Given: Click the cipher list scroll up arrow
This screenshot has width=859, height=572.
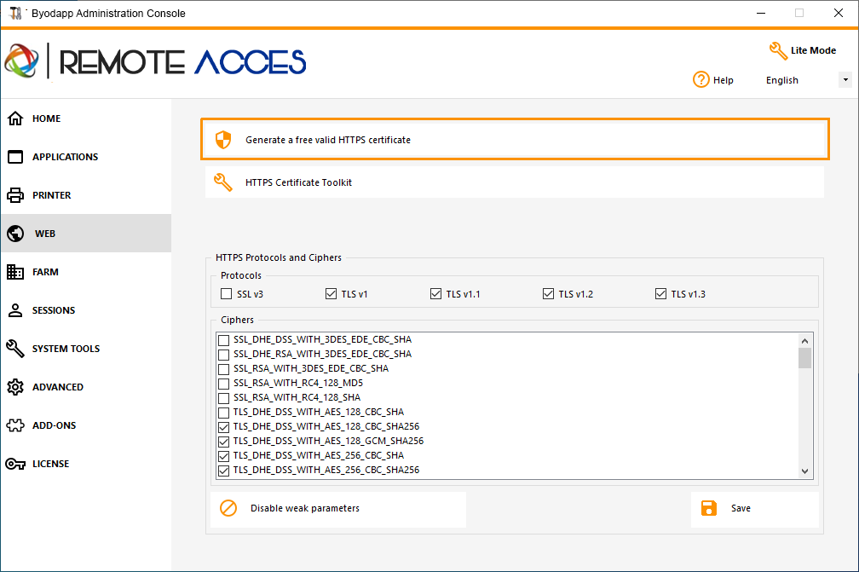Looking at the screenshot, I should pyautogui.click(x=804, y=341).
